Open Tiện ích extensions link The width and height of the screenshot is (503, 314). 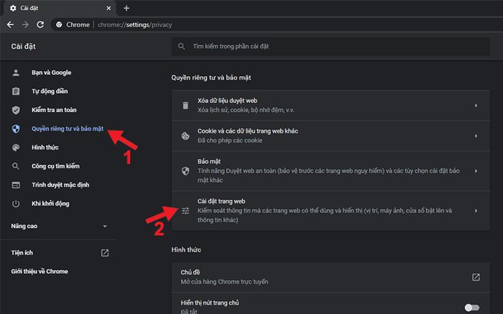point(22,253)
